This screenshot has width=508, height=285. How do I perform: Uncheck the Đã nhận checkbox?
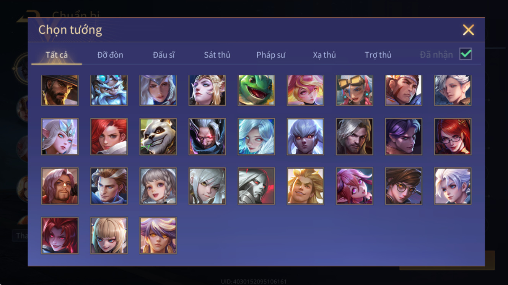(466, 54)
